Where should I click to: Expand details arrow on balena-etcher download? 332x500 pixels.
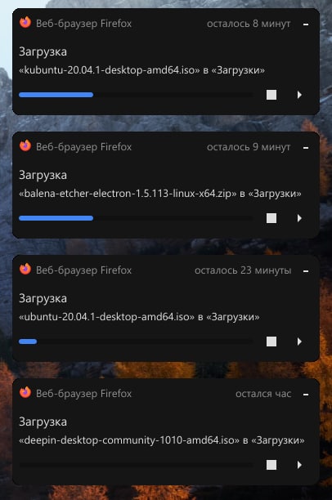(x=299, y=218)
